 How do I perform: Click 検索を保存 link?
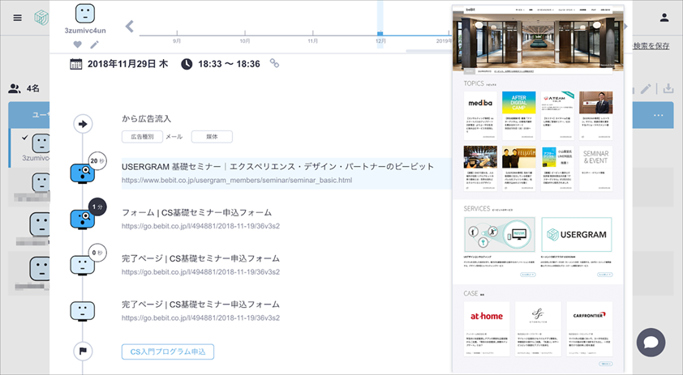tap(651, 45)
